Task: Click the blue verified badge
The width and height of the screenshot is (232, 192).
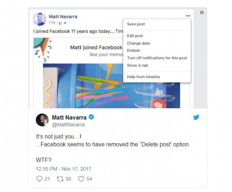Action: [x=91, y=117]
